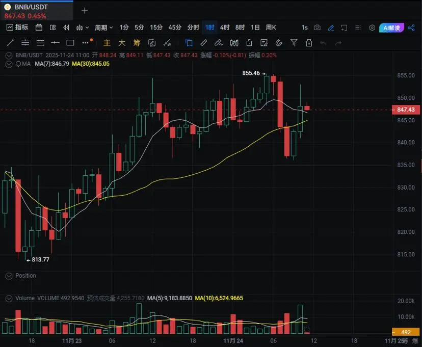Click the replay rewind icon
The height and width of the screenshot is (347, 422).
[x=66, y=28]
